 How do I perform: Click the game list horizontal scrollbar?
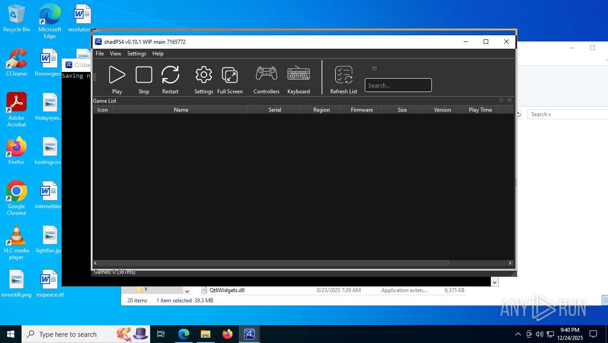point(274,264)
